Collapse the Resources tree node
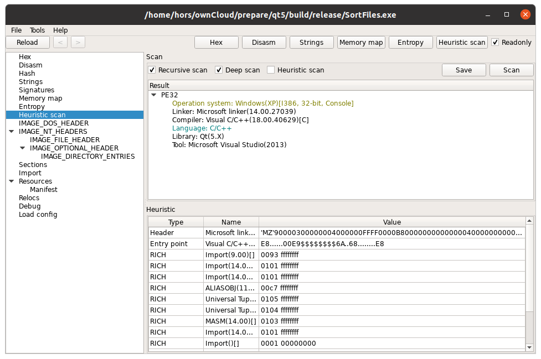The width and height of the screenshot is (541, 359). point(12,181)
